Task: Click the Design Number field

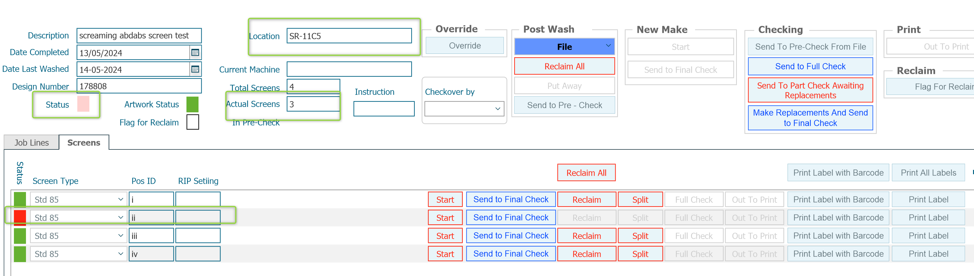Action: [x=139, y=86]
